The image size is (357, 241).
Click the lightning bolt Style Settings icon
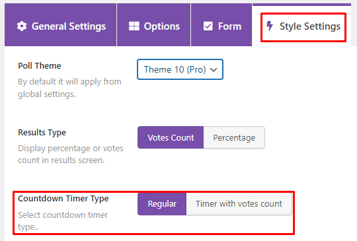(270, 26)
